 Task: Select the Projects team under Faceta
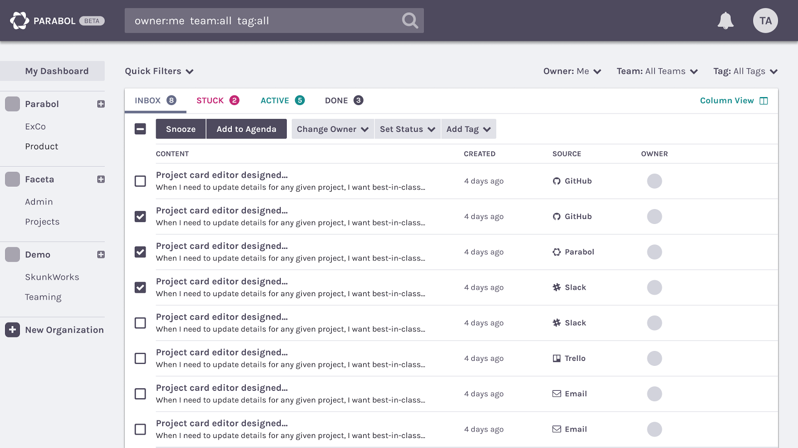pos(42,222)
